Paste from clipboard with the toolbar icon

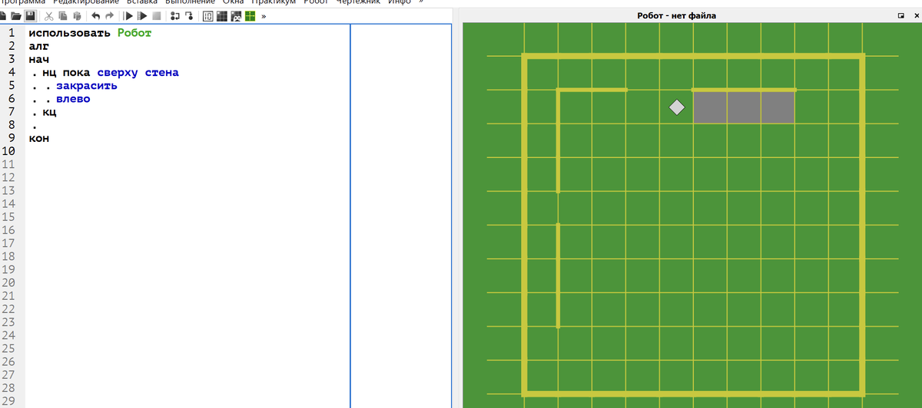pyautogui.click(x=77, y=16)
